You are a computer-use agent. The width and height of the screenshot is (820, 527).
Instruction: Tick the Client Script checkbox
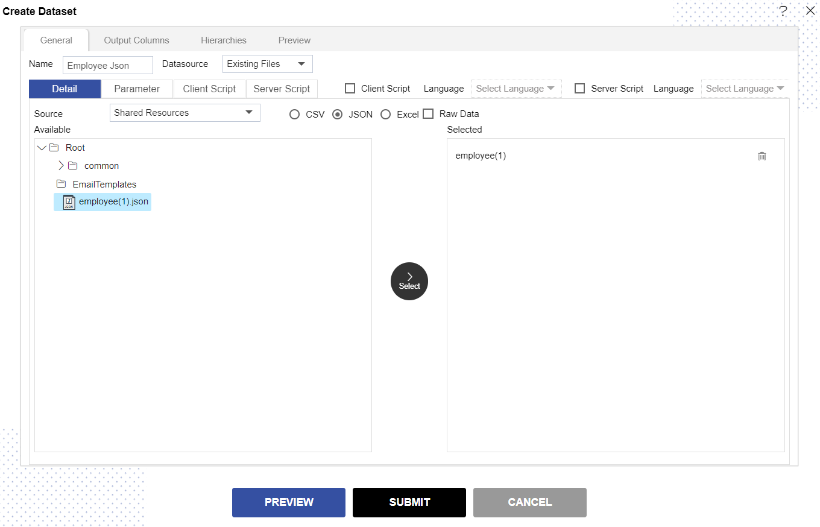350,89
